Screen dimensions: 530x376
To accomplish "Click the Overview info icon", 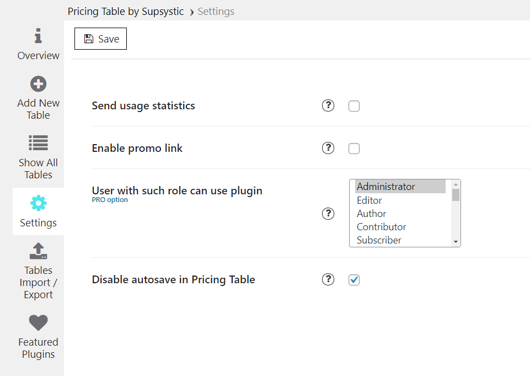I will (38, 36).
